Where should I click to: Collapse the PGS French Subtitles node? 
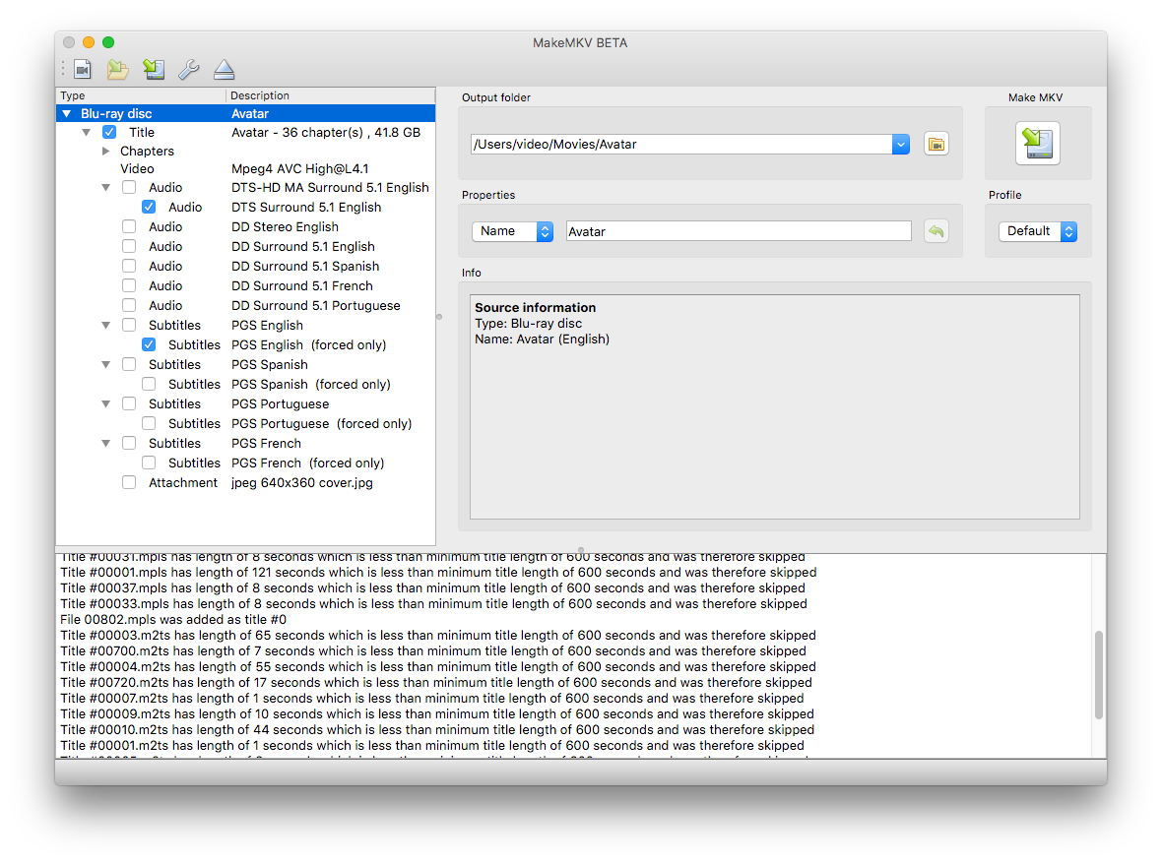[x=106, y=443]
